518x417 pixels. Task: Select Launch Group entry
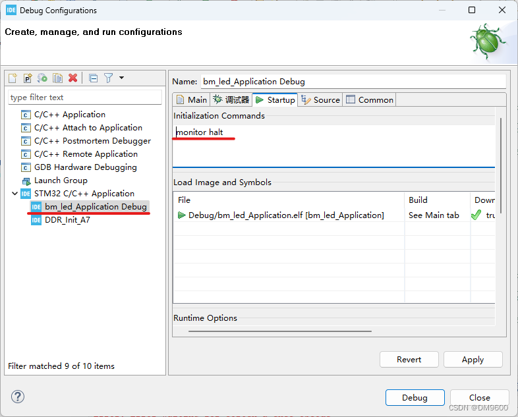(x=61, y=181)
